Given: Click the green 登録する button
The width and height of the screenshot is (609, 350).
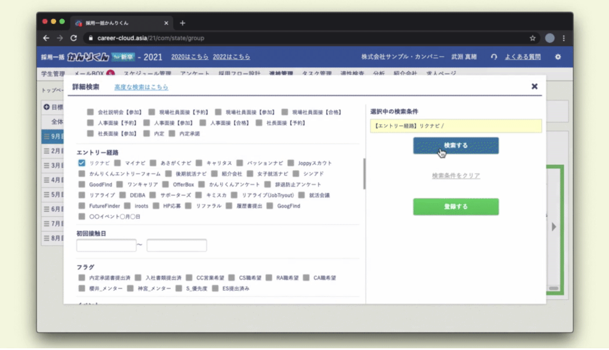Looking at the screenshot, I should (x=456, y=207).
